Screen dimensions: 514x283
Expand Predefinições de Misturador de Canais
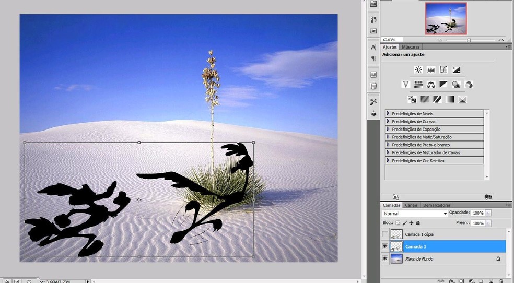pos(388,152)
